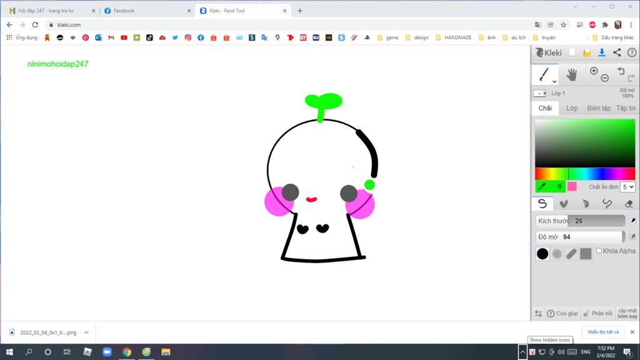Select the eraser brush
The height and width of the screenshot is (360, 640).
coord(629,203)
